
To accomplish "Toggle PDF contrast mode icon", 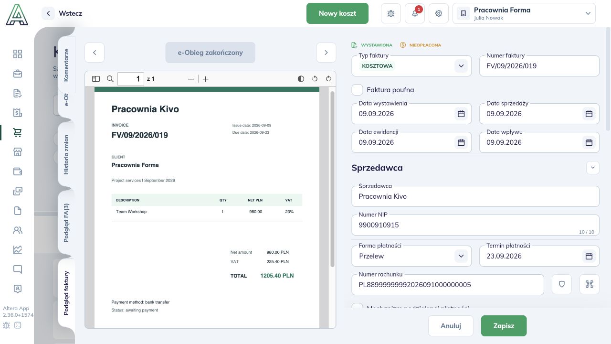I will point(301,79).
